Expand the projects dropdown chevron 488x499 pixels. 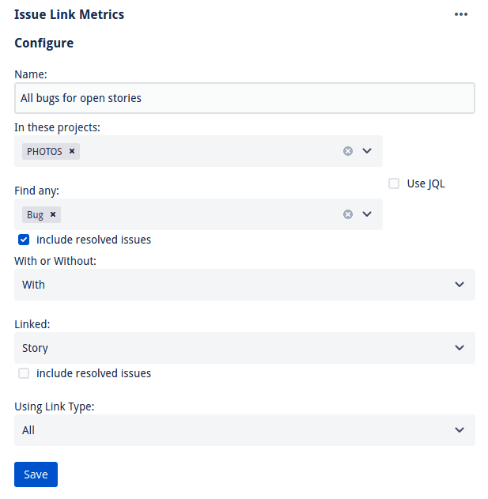pos(367,151)
